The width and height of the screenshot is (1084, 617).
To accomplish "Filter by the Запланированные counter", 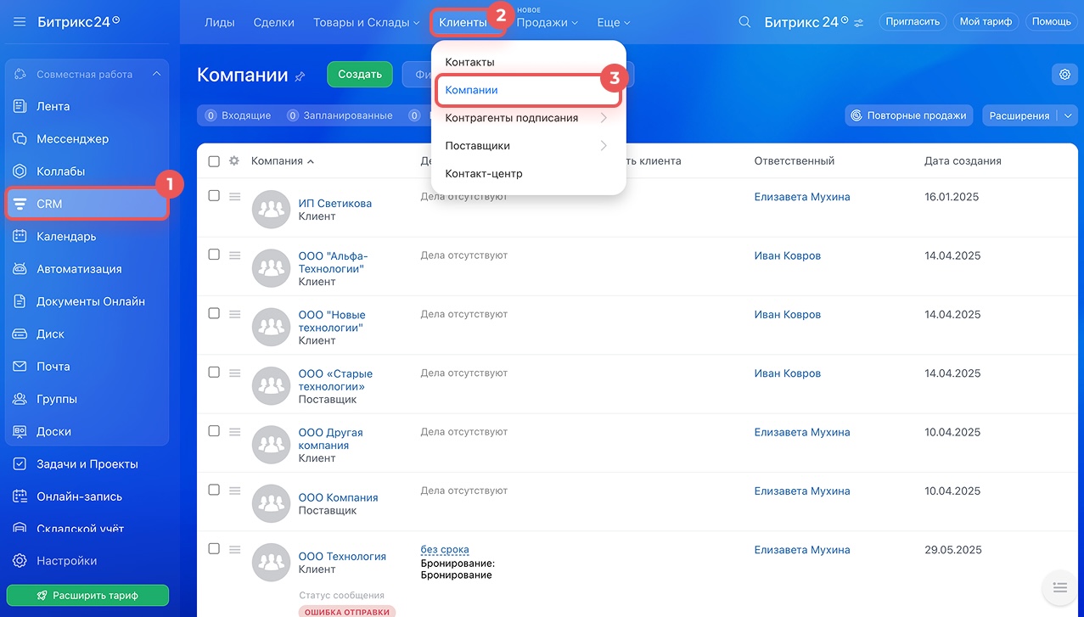I will coord(340,115).
